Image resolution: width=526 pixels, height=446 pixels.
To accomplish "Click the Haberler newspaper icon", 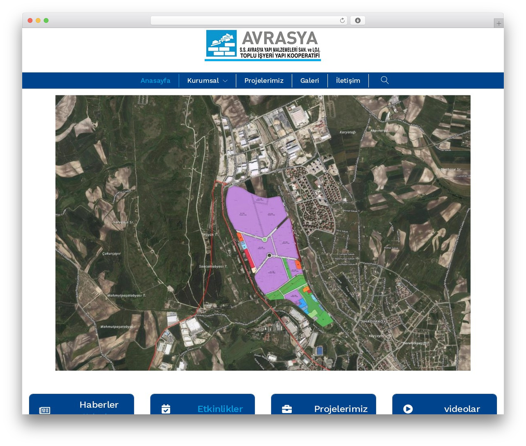I will click(45, 410).
